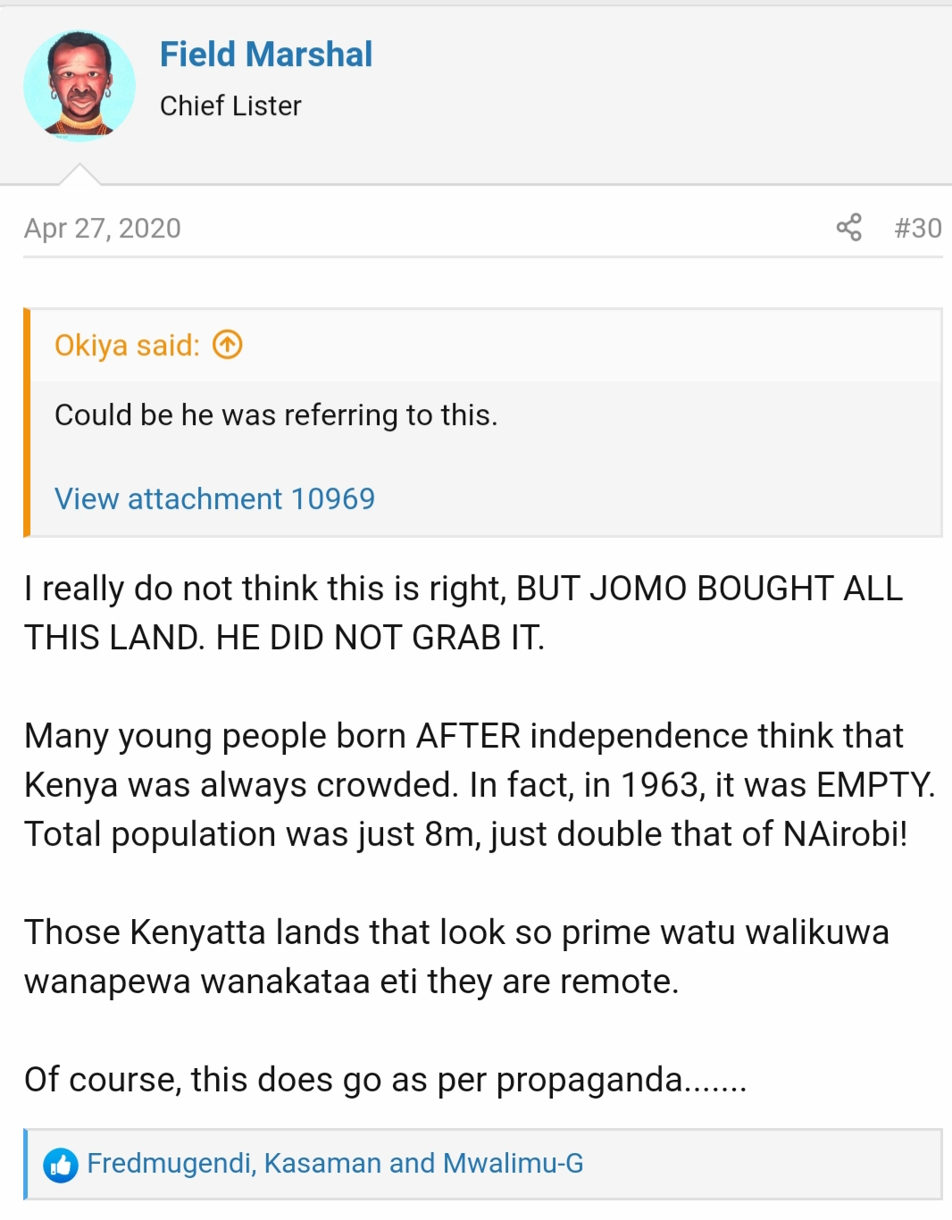Click the word "EMPTY." in the post
Image resolution: width=952 pixels, height=1220 pixels.
875,785
